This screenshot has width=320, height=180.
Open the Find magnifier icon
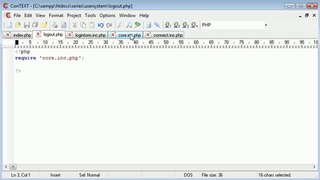point(120,25)
